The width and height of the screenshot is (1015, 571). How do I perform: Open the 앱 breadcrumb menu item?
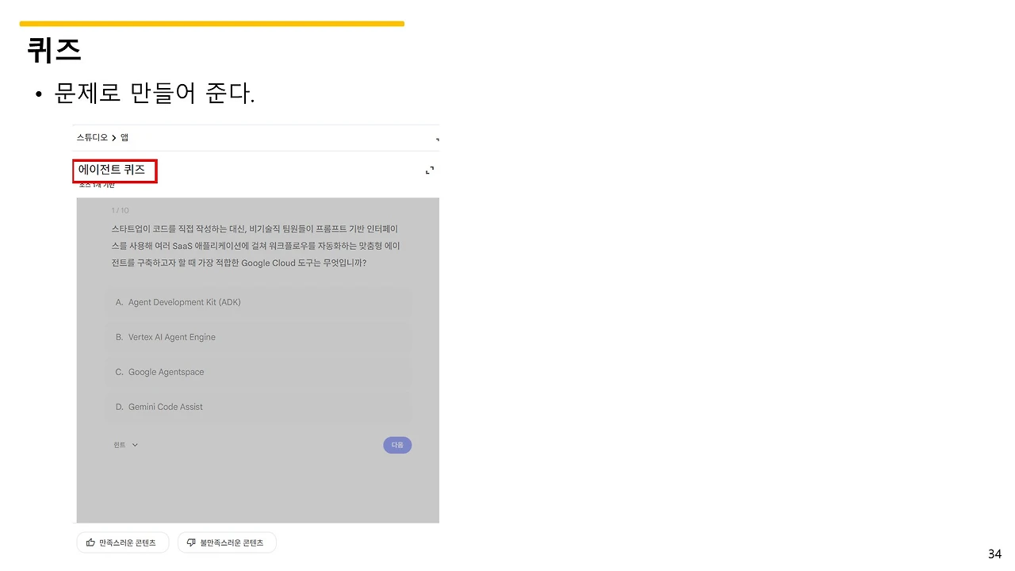click(124, 137)
